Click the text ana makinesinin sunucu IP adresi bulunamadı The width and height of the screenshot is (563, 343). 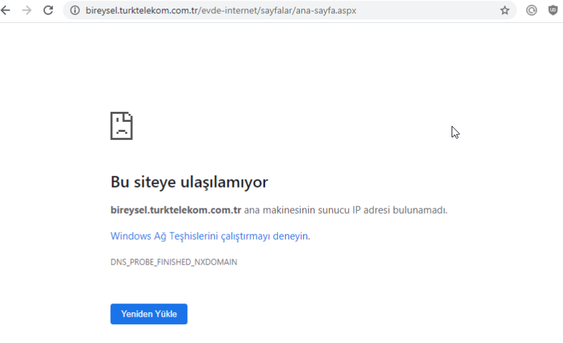(x=346, y=210)
